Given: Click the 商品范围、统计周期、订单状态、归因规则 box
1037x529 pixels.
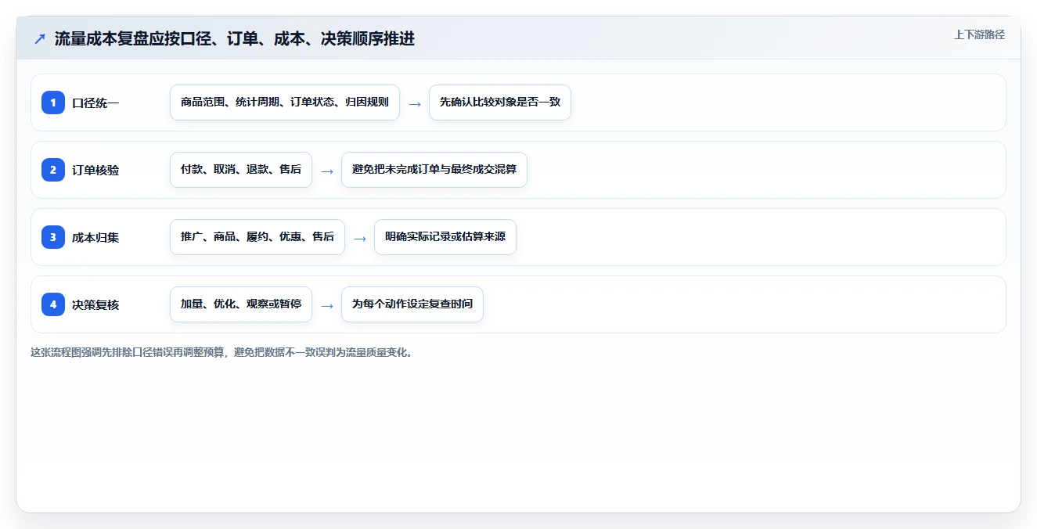Looking at the screenshot, I should pyautogui.click(x=285, y=103).
